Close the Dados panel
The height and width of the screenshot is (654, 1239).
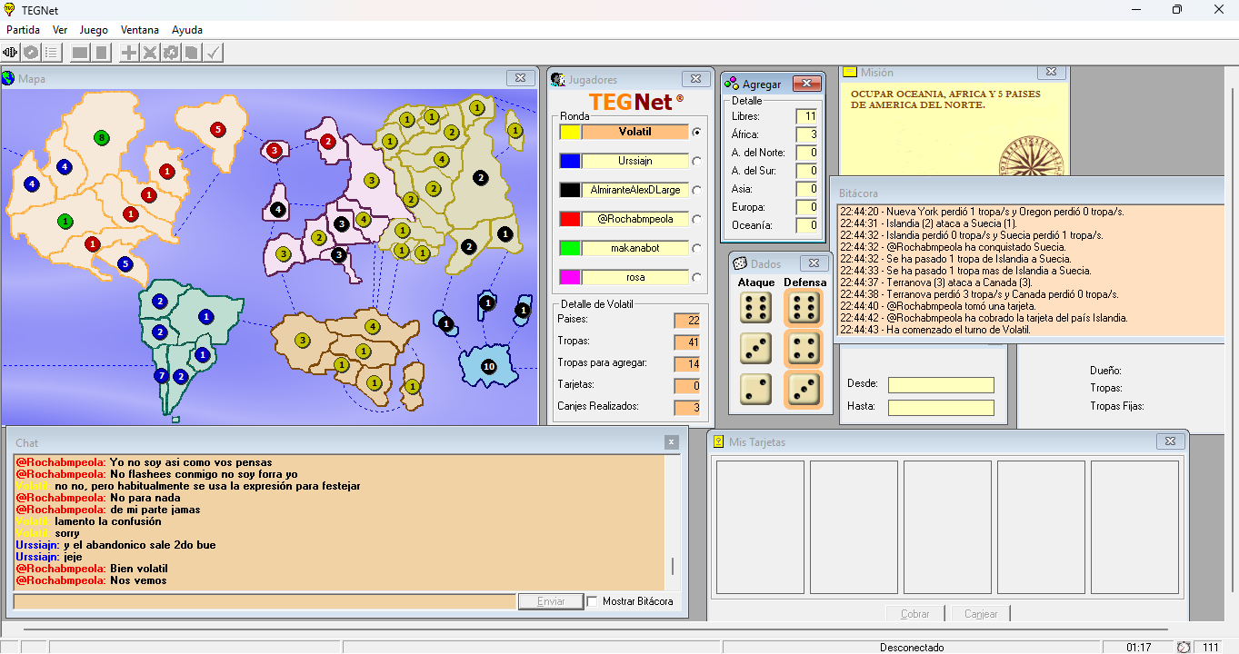point(814,263)
